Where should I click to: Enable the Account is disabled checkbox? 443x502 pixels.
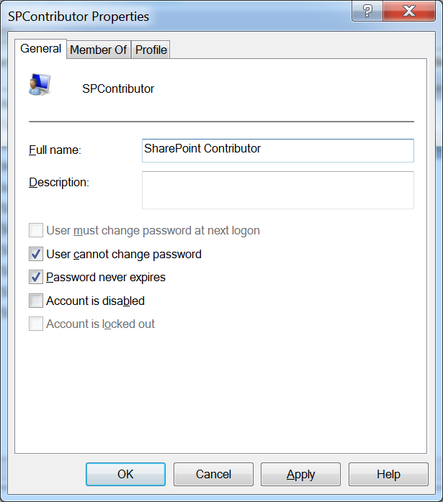click(36, 301)
